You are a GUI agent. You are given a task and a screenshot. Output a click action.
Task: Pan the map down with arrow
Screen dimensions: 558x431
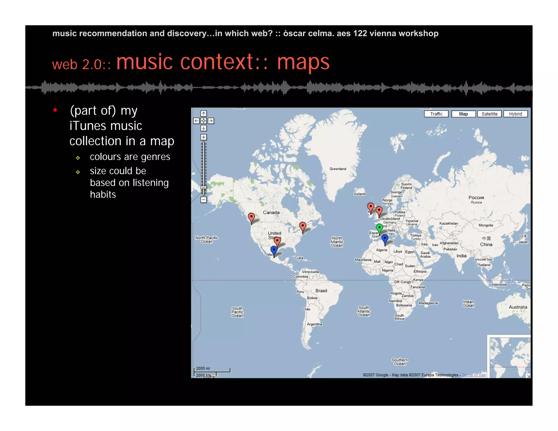[x=204, y=128]
